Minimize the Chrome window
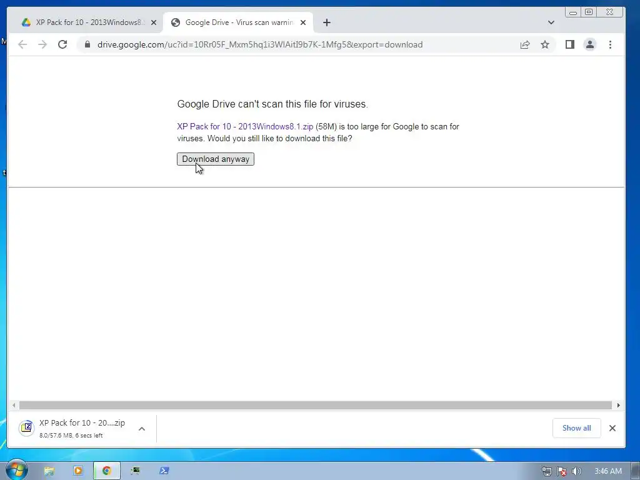Viewport: 640px width, 480px height. pos(573,12)
